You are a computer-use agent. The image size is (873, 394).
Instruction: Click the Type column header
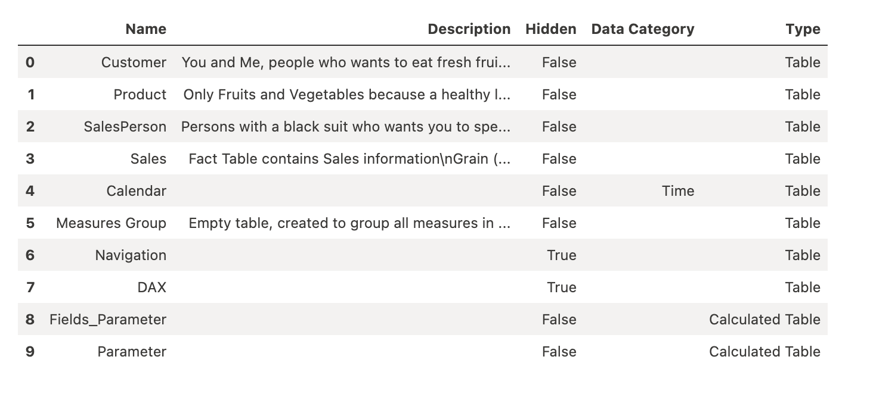click(x=803, y=29)
